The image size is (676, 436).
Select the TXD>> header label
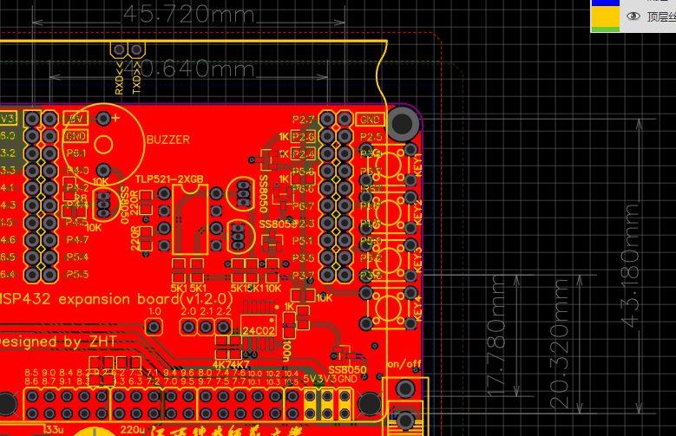click(136, 78)
